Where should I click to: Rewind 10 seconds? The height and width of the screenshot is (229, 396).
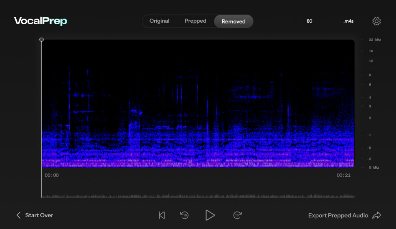pos(184,215)
